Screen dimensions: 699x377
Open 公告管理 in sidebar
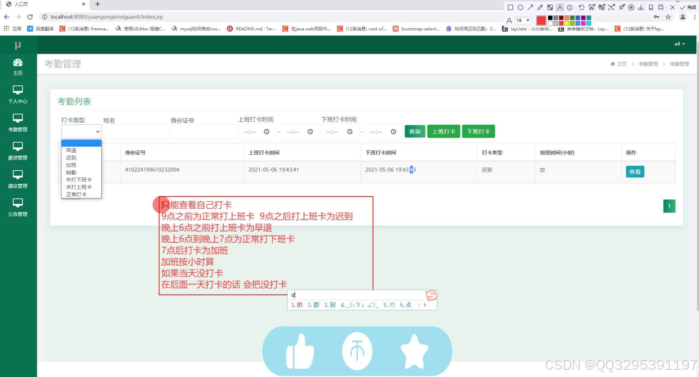[18, 208]
